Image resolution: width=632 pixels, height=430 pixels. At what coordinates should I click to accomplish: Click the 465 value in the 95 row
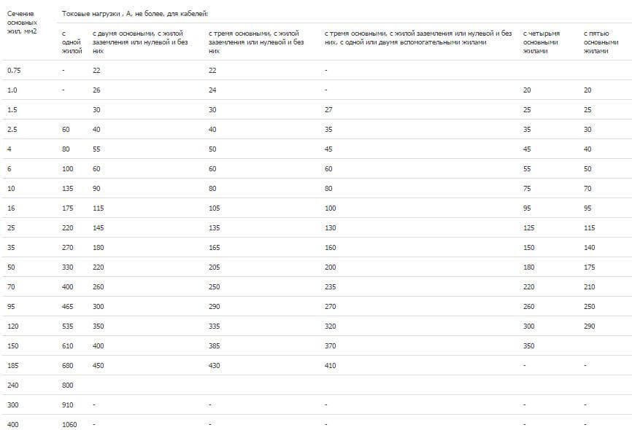click(67, 306)
